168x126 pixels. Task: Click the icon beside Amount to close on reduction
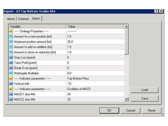tap(11, 52)
